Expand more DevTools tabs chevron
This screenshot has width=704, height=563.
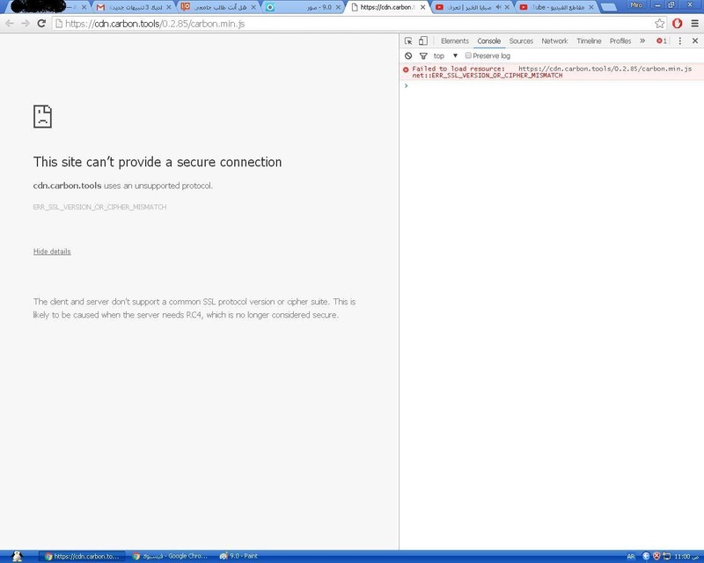tap(642, 41)
